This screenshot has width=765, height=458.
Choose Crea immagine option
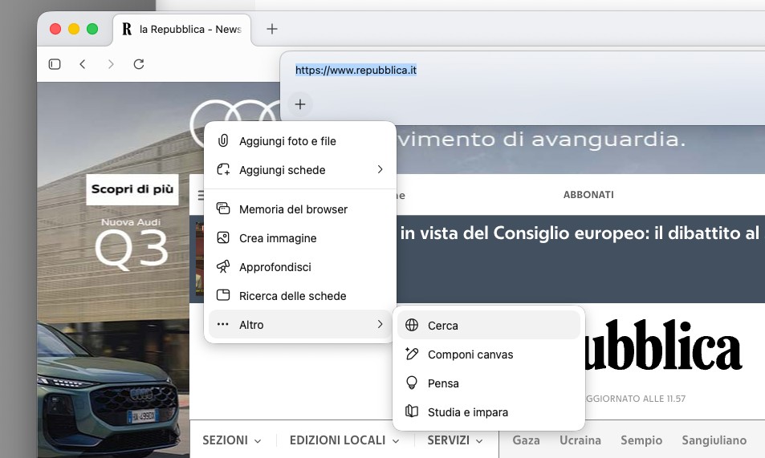(x=278, y=238)
